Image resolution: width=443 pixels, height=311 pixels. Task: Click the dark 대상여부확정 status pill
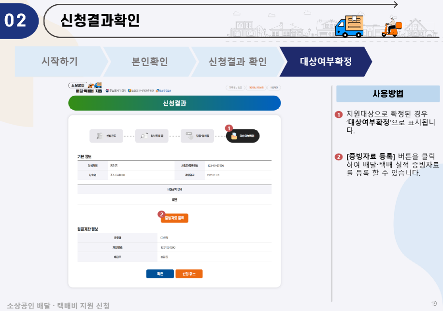[243, 136]
